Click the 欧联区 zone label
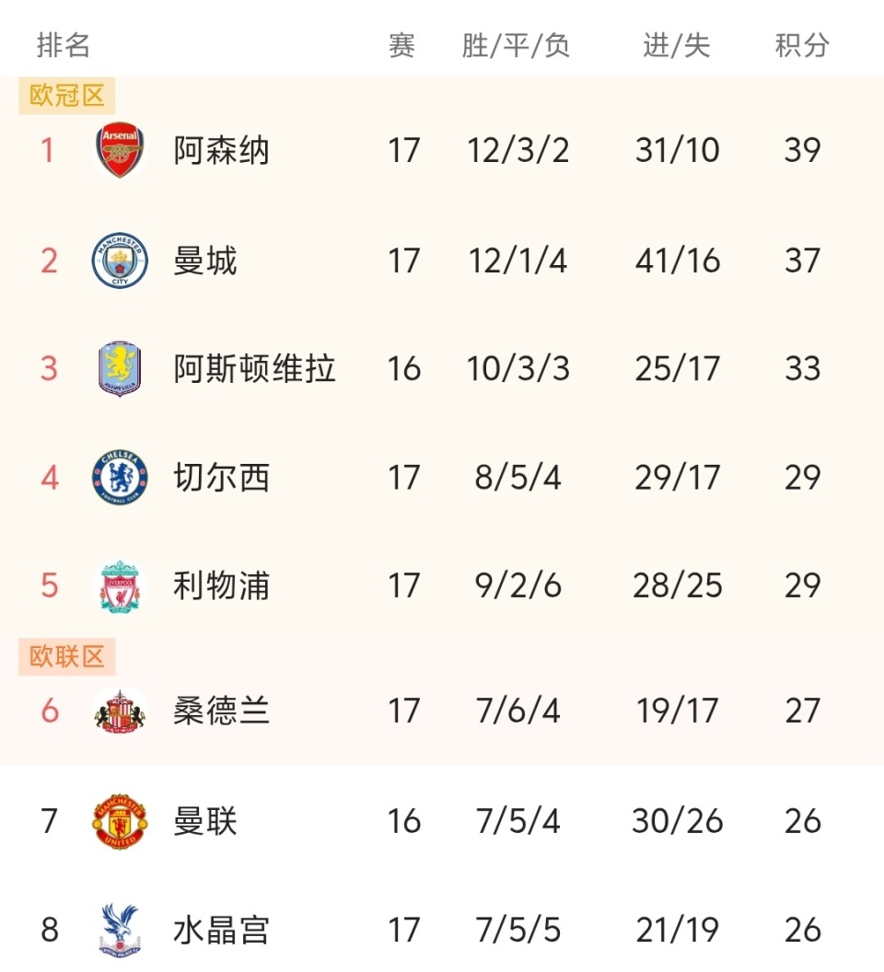 coord(67,656)
